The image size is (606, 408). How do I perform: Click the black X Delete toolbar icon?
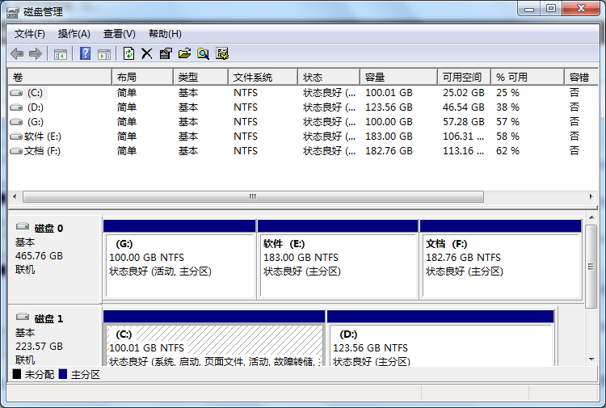click(x=146, y=53)
